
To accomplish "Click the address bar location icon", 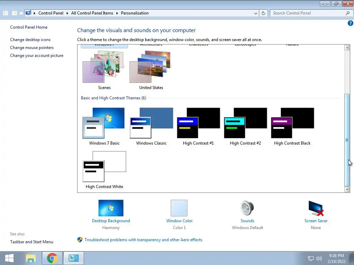I will pos(28,13).
